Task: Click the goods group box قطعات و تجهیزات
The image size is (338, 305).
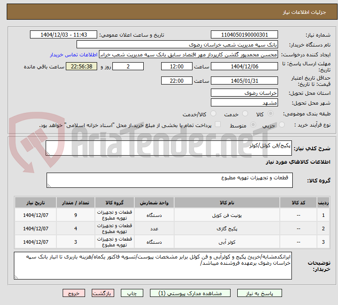Action: click(x=169, y=180)
